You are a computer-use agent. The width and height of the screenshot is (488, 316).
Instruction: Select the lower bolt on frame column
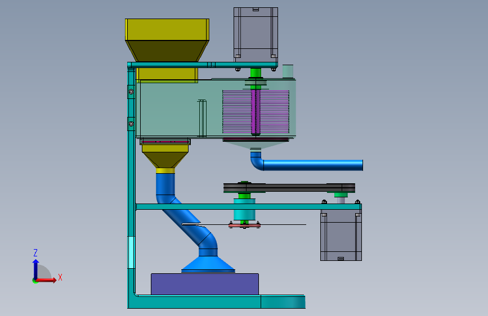131,124
